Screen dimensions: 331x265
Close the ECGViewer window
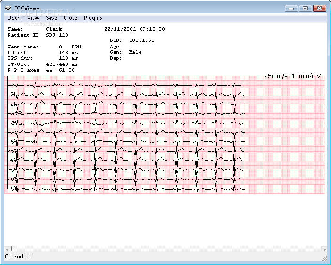(x=319, y=8)
